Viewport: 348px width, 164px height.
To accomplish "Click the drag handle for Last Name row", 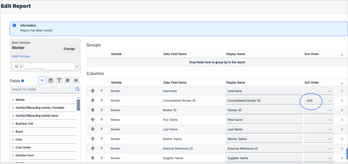I will coord(93,129).
